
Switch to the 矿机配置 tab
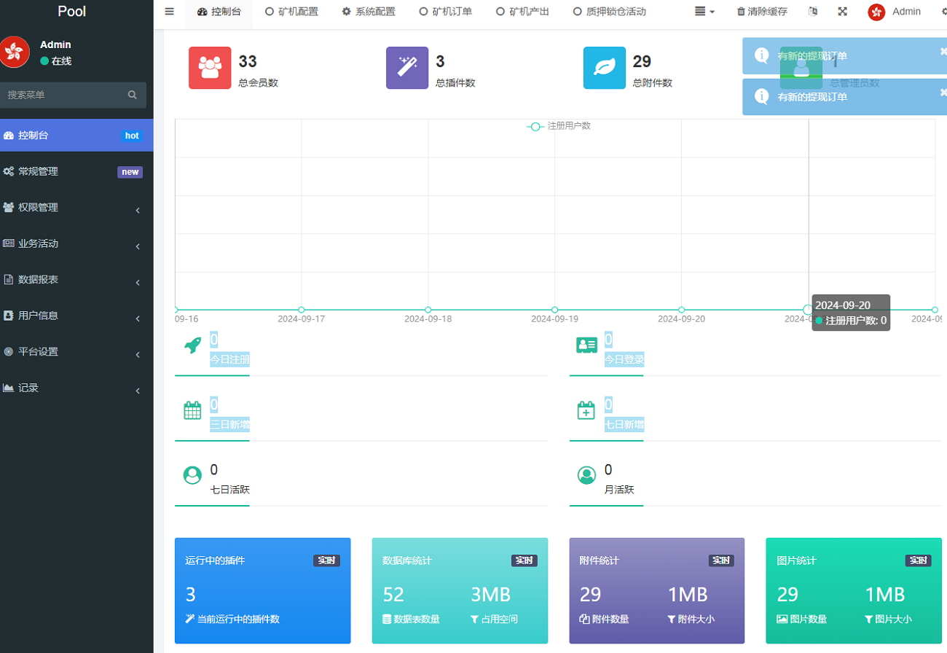pyautogui.click(x=291, y=12)
